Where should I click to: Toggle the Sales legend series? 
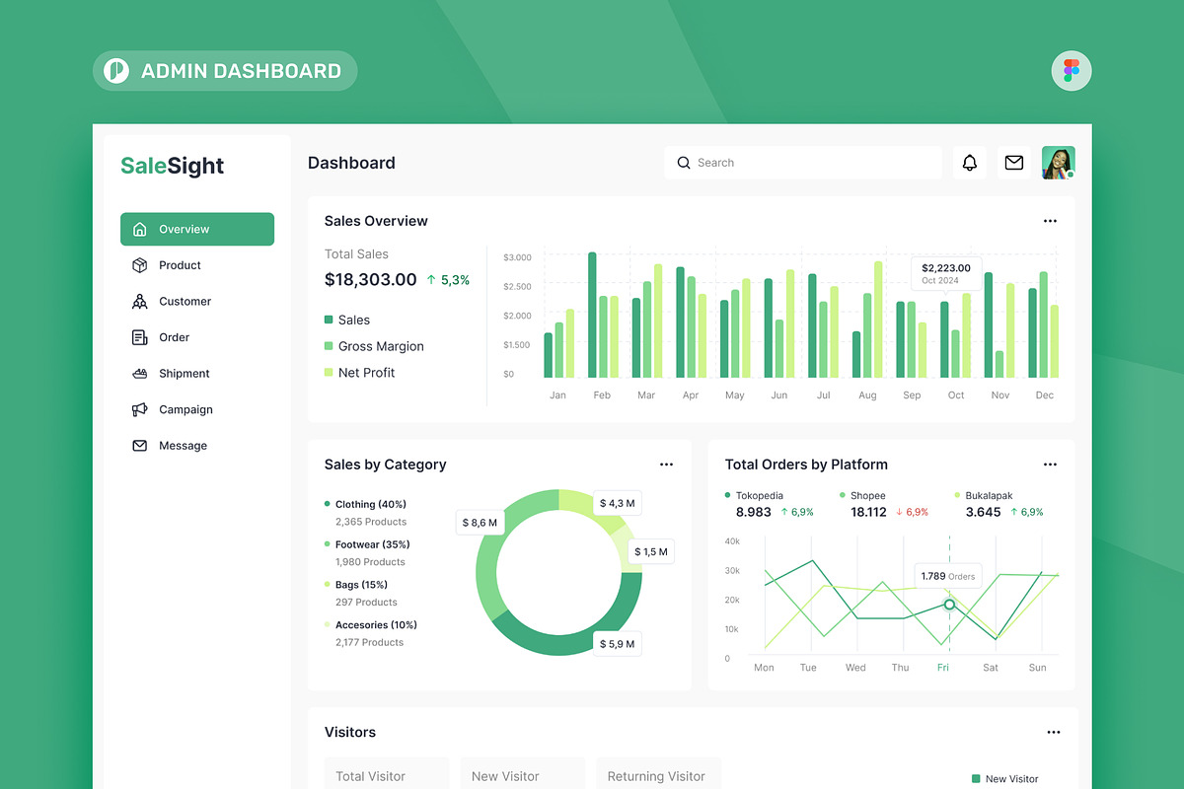click(x=346, y=320)
